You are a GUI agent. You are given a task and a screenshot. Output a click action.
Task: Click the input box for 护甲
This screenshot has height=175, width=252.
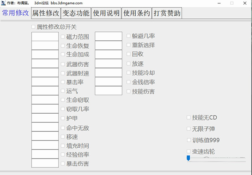click(45, 118)
